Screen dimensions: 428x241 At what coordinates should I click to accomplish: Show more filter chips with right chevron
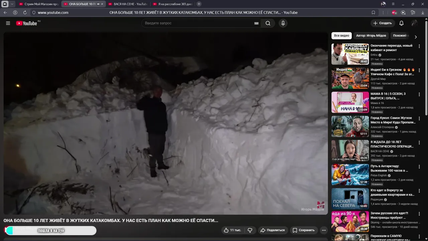click(416, 37)
